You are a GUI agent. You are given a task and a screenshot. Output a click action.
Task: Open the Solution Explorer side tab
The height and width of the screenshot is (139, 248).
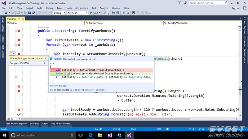245,25
